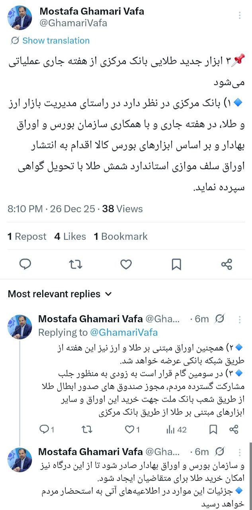Open the main tweet author's profile photo
This screenshot has width=252, height=510.
(20, 18)
